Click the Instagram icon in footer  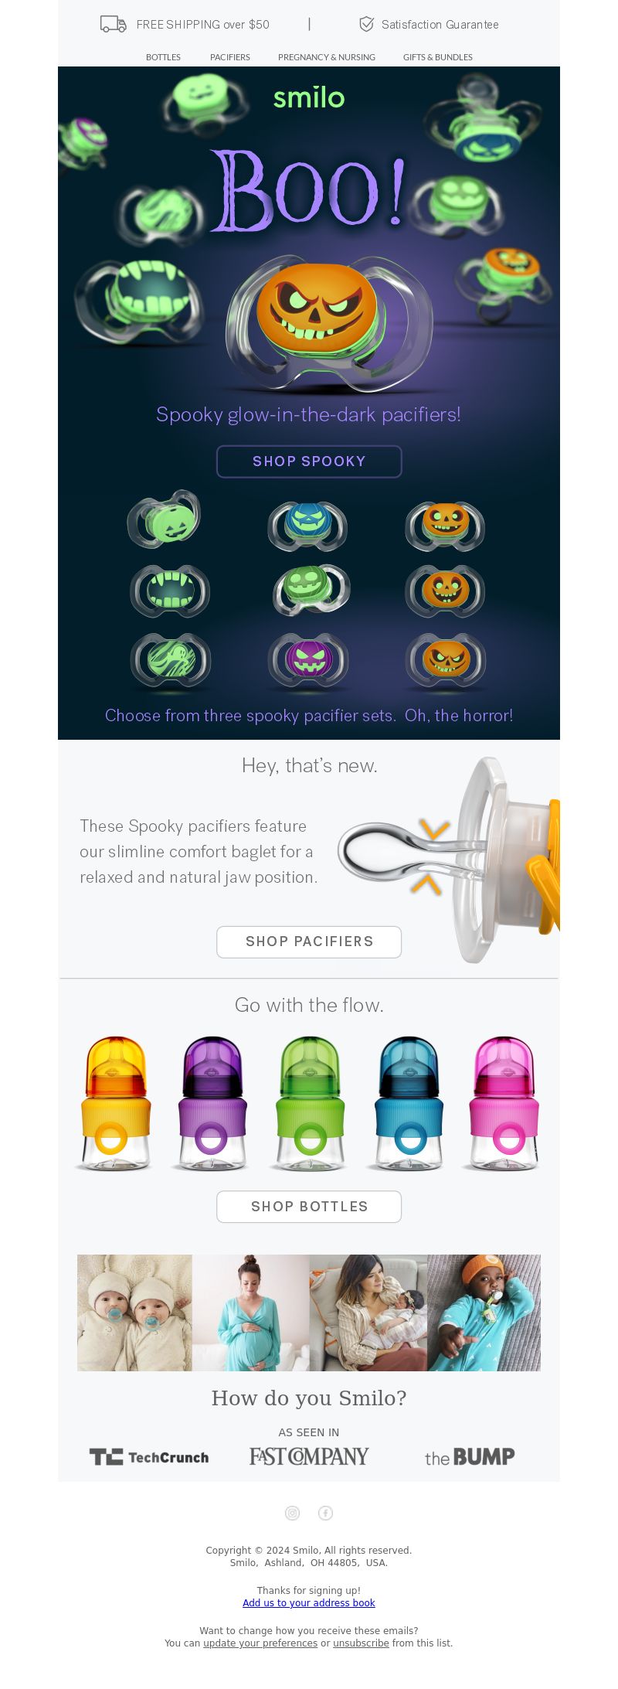coord(292,1513)
